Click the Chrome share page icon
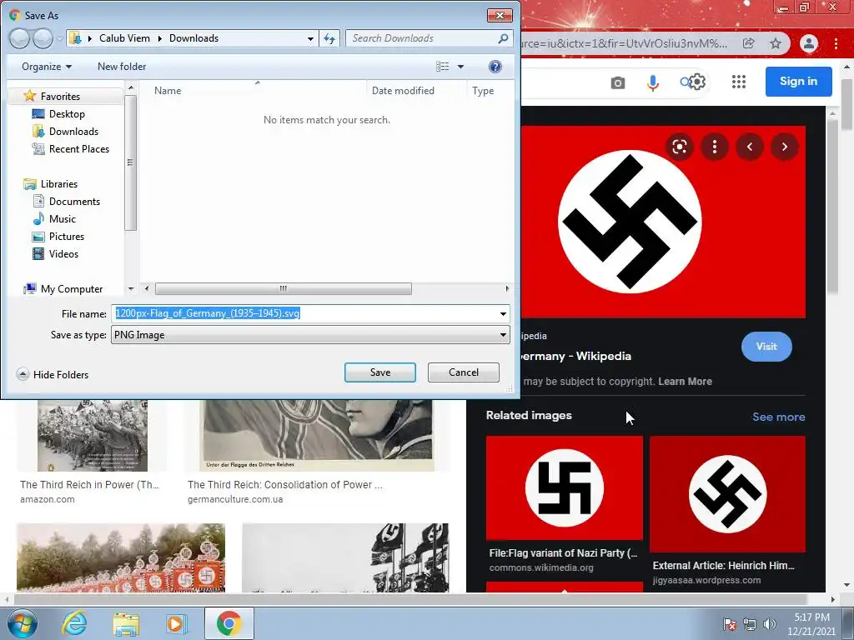854x640 pixels. [x=749, y=43]
